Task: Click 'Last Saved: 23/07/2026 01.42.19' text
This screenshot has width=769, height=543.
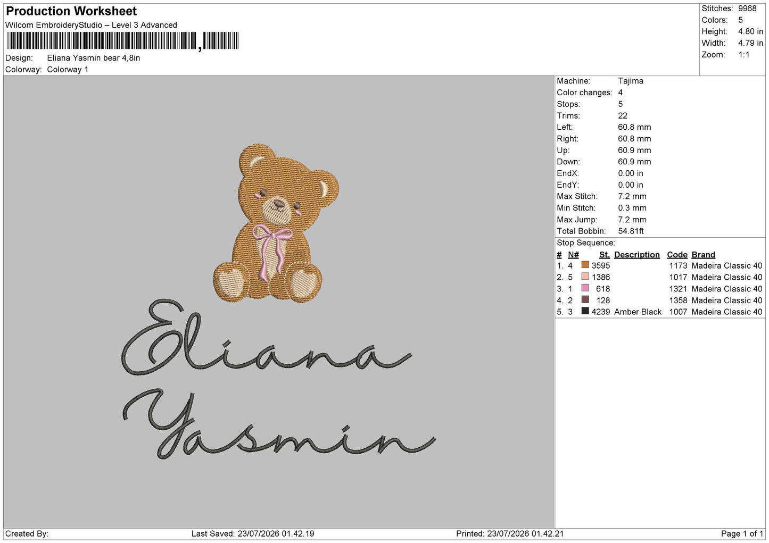Action: click(253, 533)
